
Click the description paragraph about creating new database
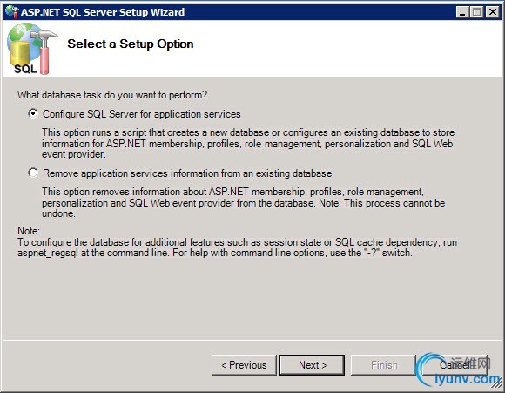248,143
